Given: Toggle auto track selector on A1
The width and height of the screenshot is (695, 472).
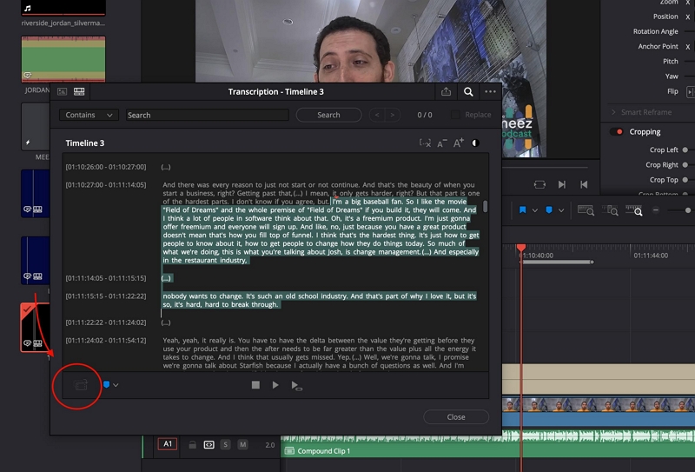Looking at the screenshot, I should [208, 444].
